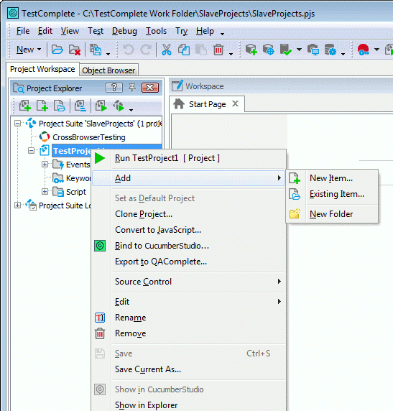Choose Remove from the context menu

(189, 333)
